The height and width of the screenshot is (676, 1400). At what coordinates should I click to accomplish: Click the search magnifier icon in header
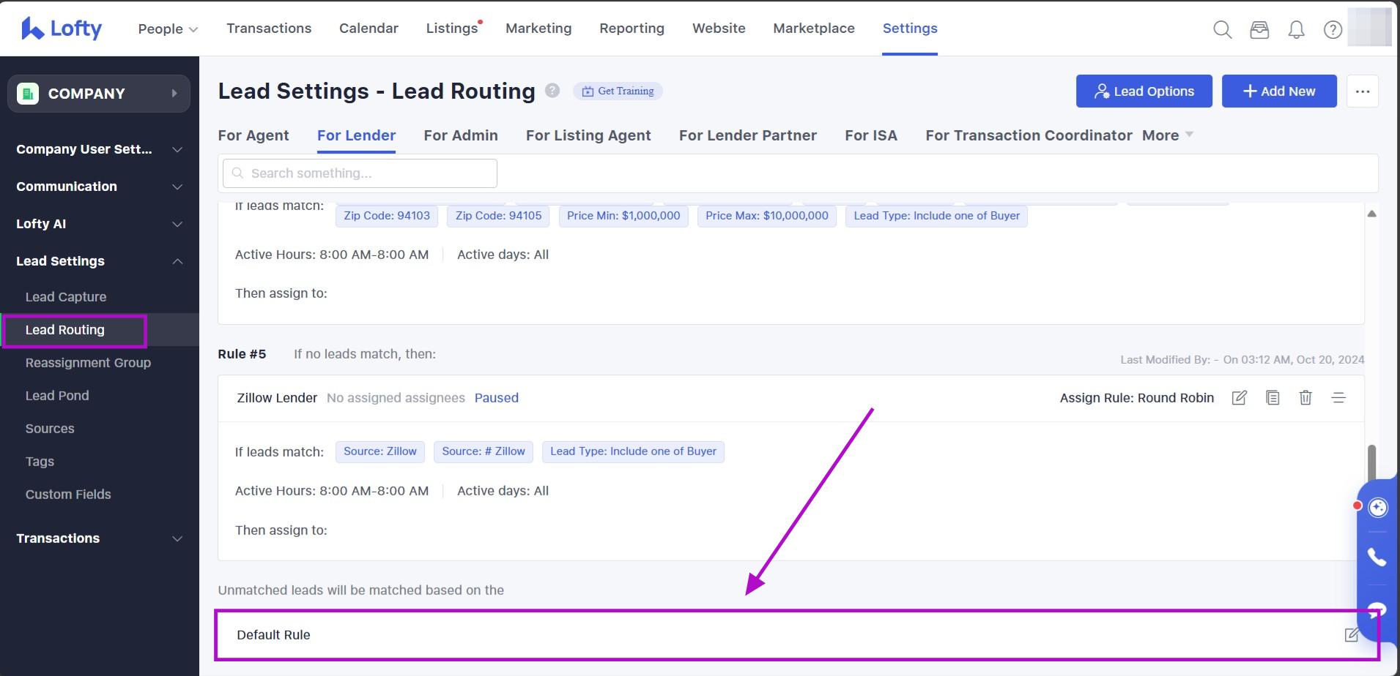(1222, 29)
